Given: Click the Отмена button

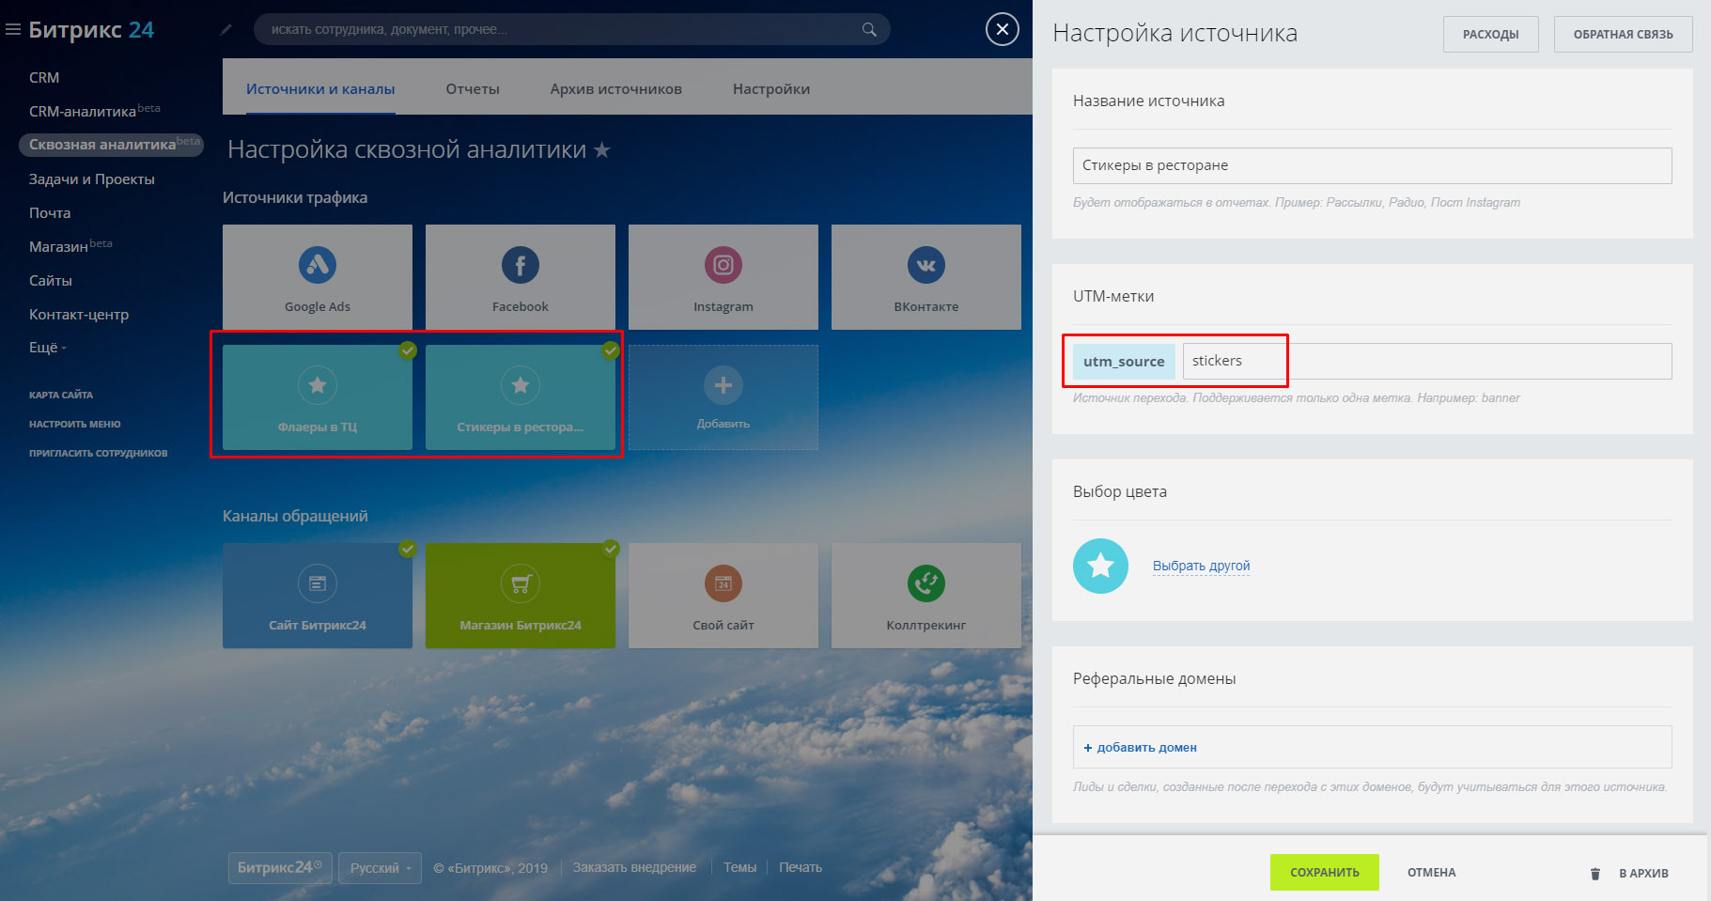Looking at the screenshot, I should pos(1432,873).
